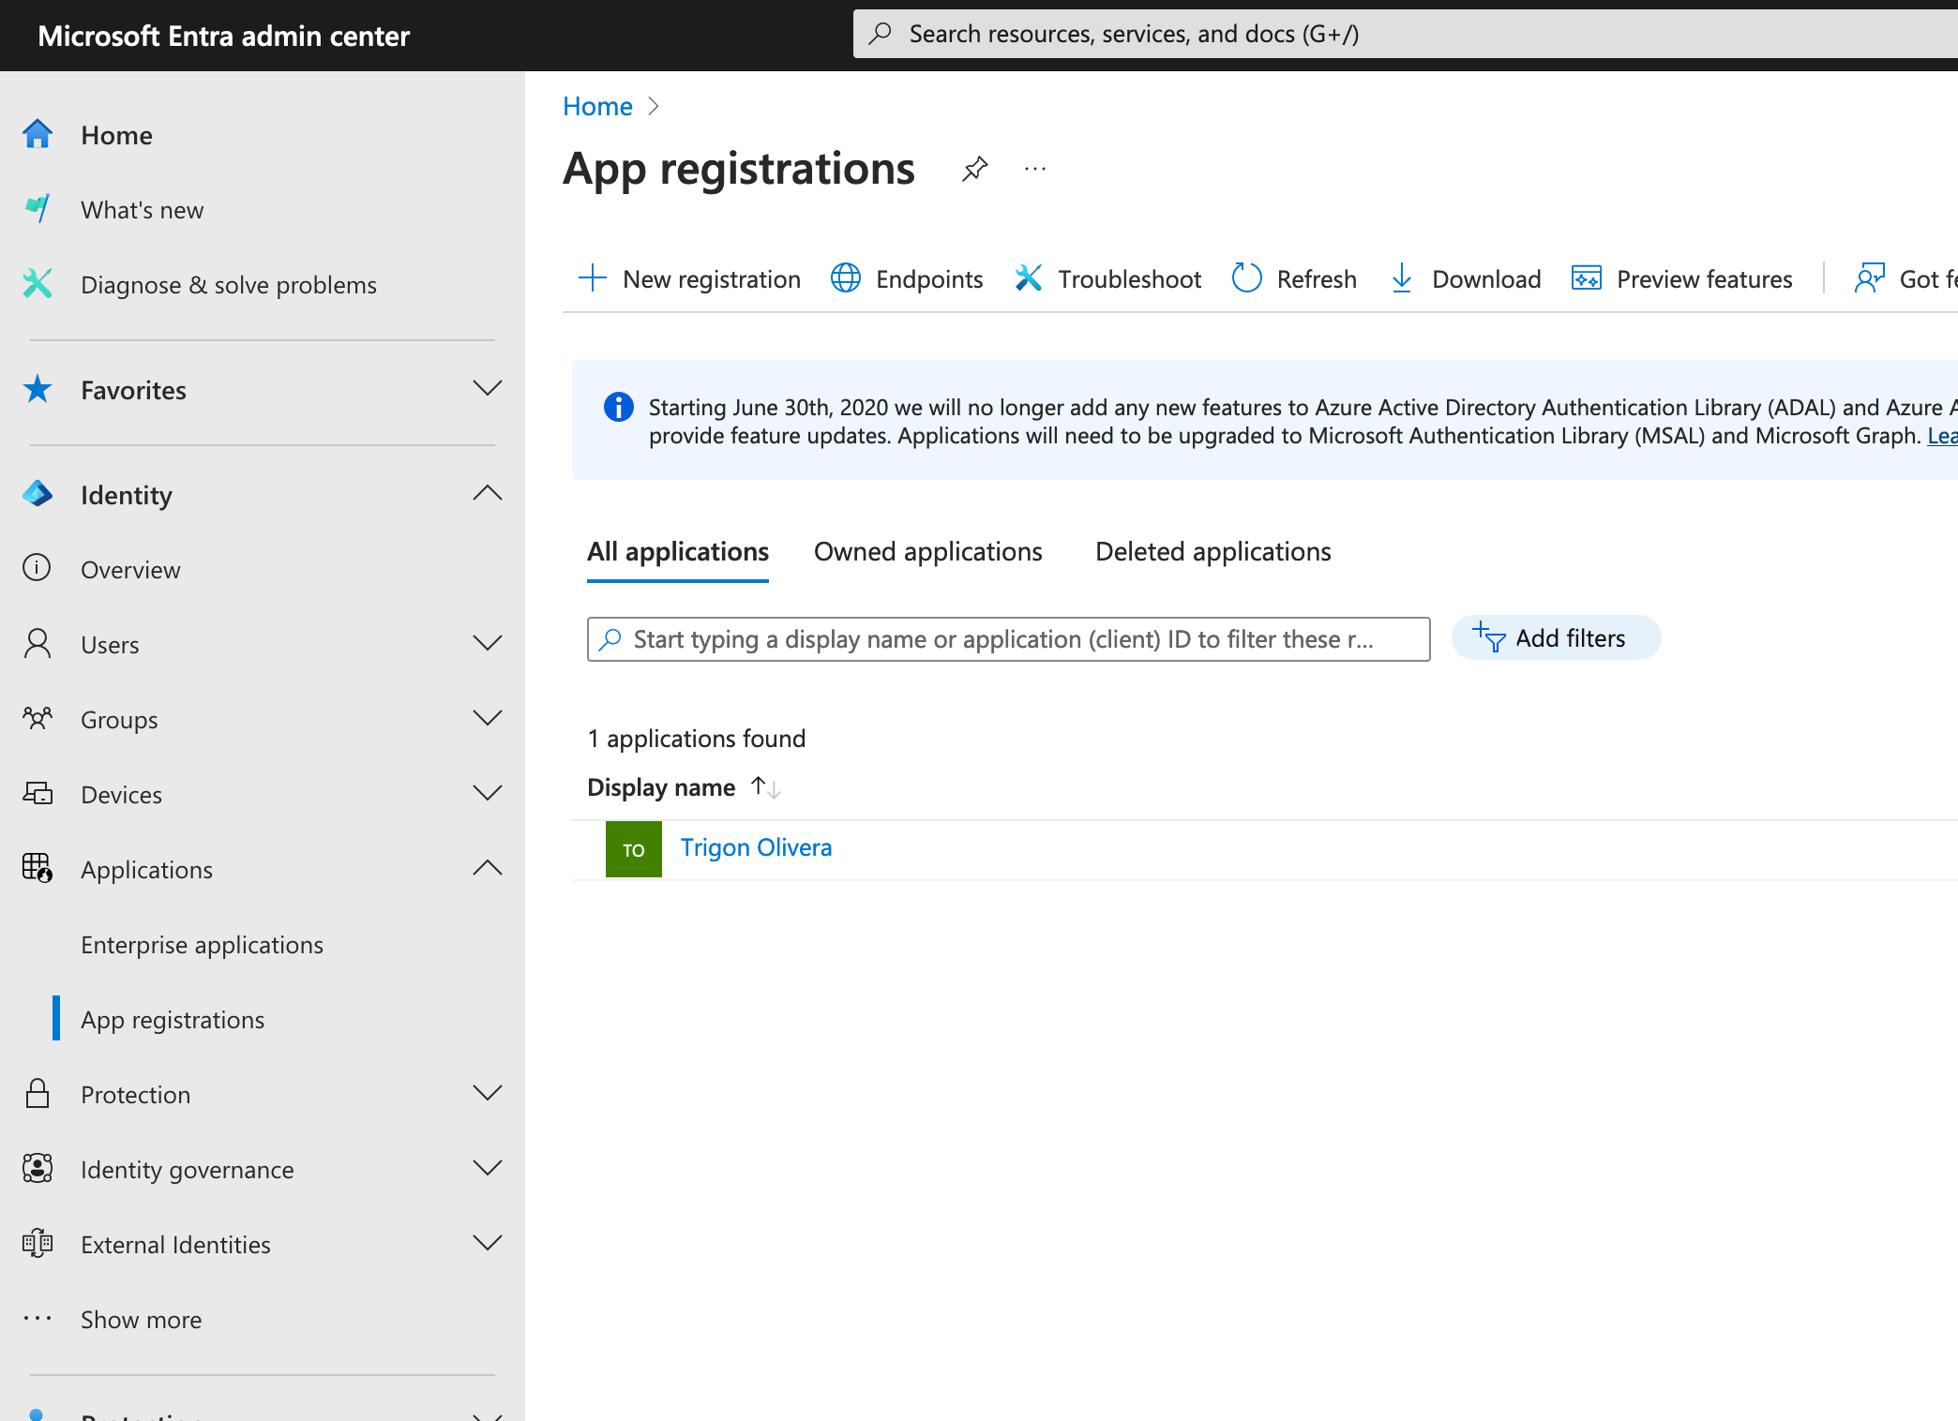Click the Preview features icon
This screenshot has width=1958, height=1421.
1587,278
